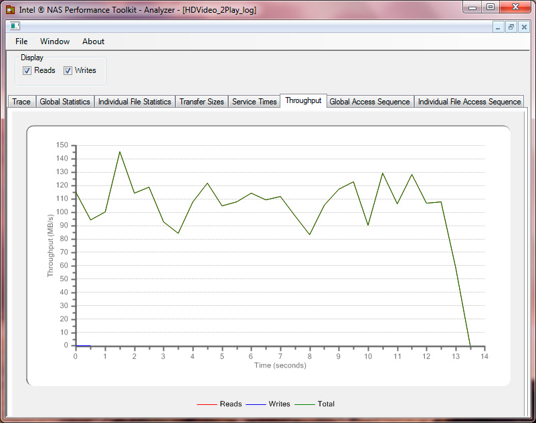Click the application icon in the title bar
This screenshot has width=536, height=423.
tap(10, 9)
